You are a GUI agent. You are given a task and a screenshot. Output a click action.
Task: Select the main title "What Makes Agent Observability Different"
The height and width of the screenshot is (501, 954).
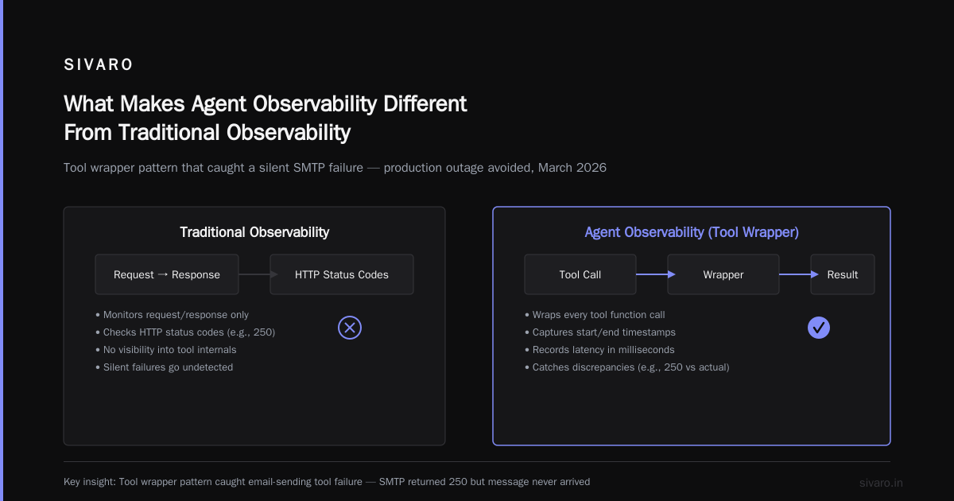tap(266, 104)
